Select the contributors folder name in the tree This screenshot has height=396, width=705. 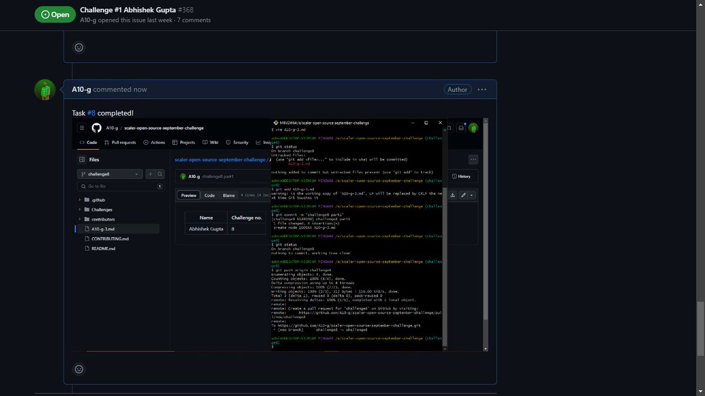[103, 219]
